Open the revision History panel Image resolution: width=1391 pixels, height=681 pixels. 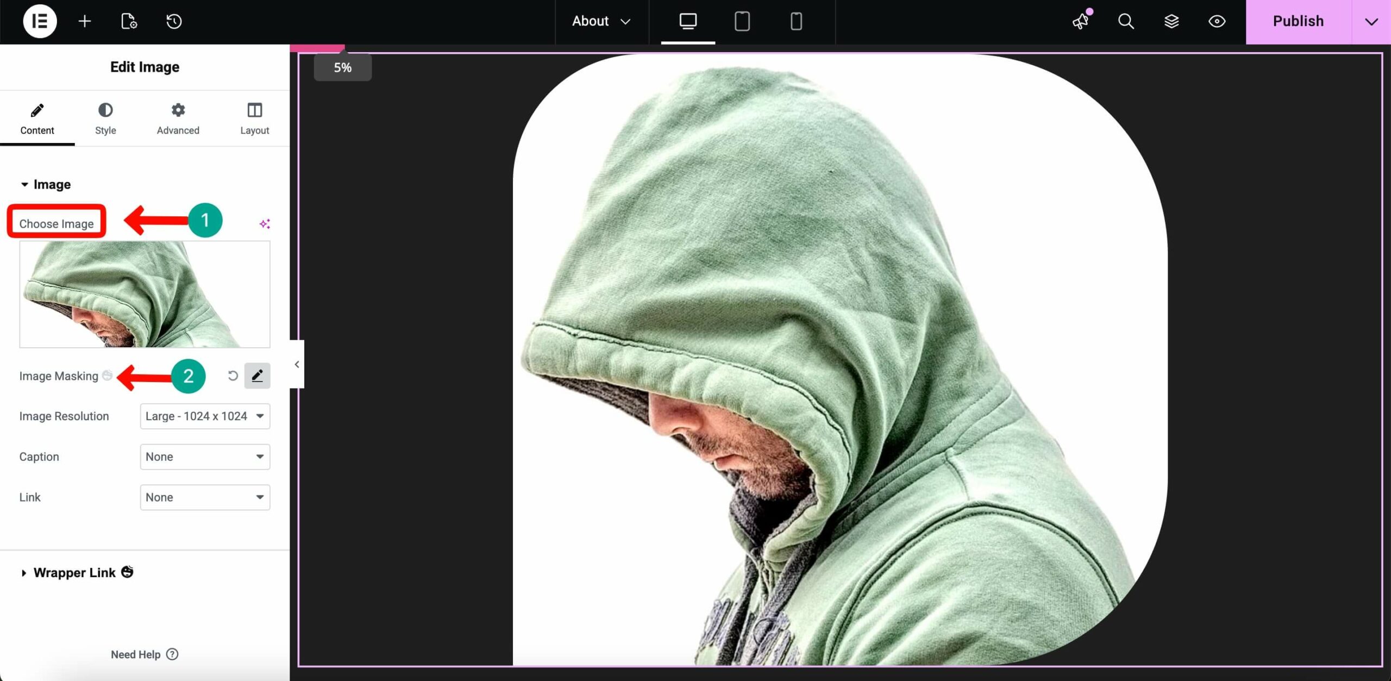(x=173, y=22)
